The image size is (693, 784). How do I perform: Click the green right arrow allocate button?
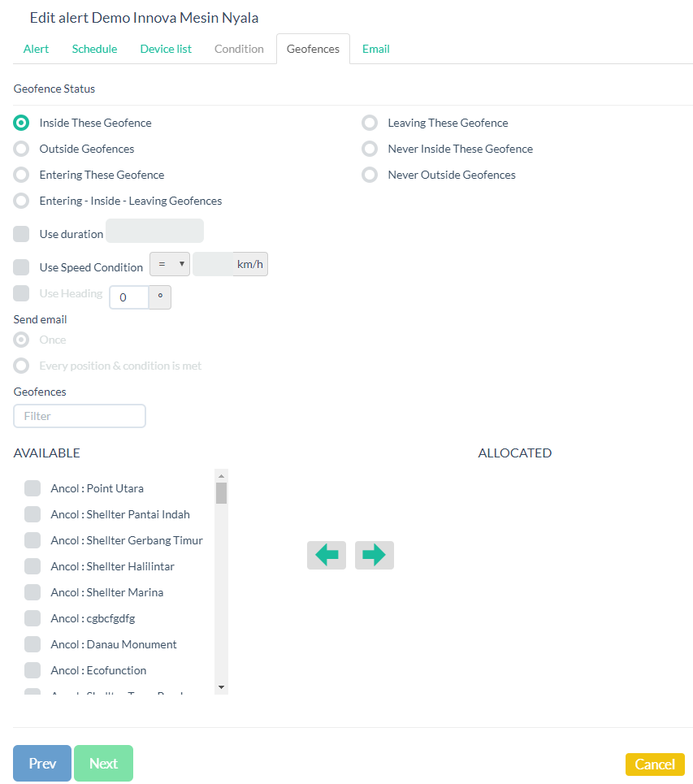374,555
